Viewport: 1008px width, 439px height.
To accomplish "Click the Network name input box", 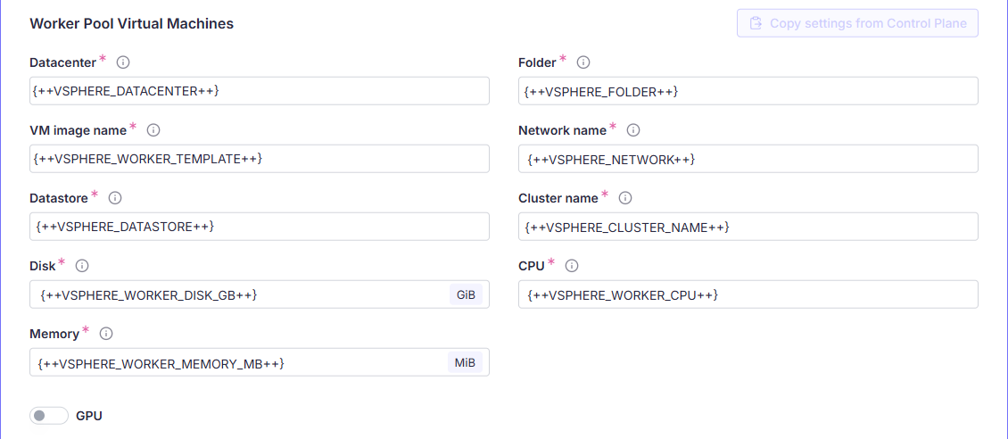I will (x=748, y=159).
